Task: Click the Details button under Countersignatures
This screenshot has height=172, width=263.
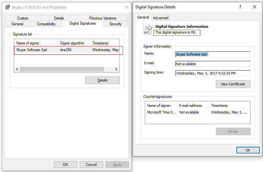Action: tap(233, 131)
